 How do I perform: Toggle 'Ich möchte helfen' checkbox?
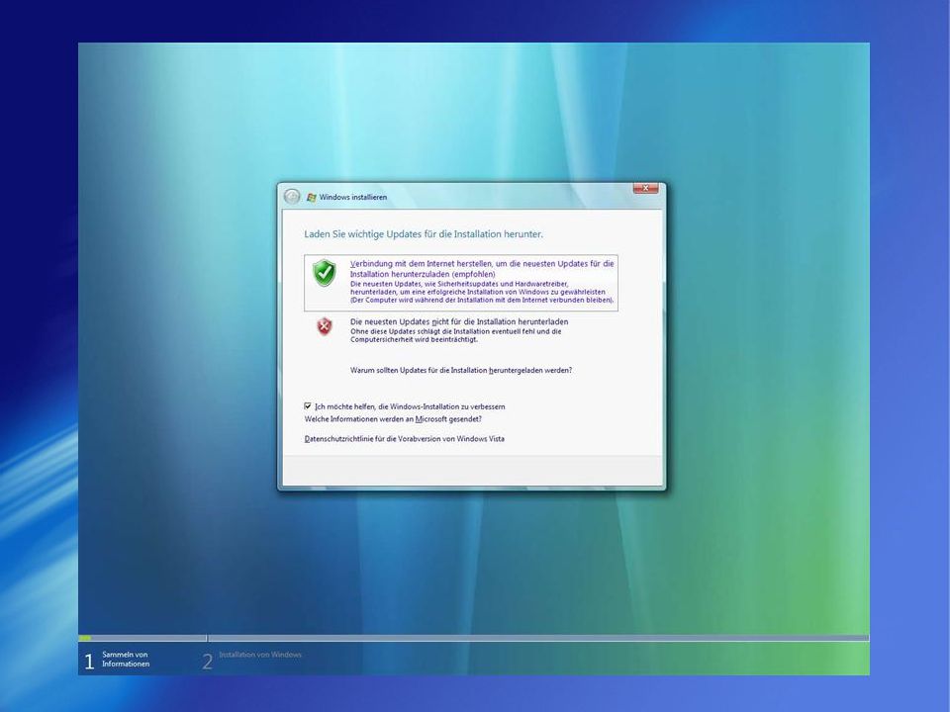point(308,406)
